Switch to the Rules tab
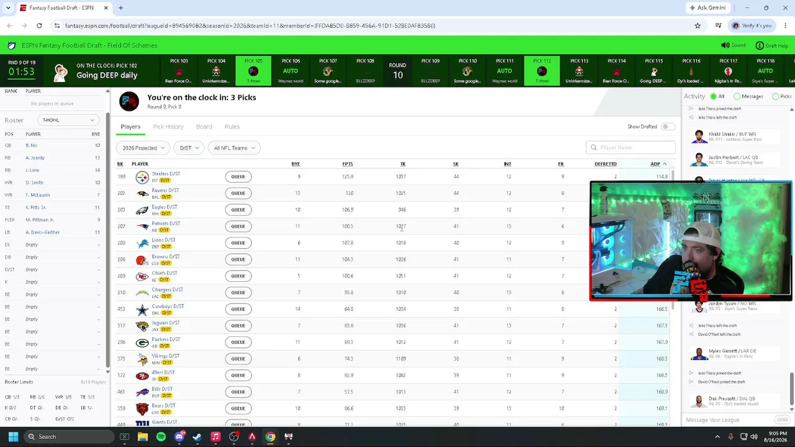This screenshot has width=795, height=447. [x=232, y=127]
